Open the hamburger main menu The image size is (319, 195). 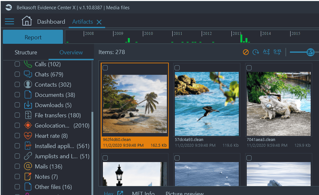pos(9,21)
